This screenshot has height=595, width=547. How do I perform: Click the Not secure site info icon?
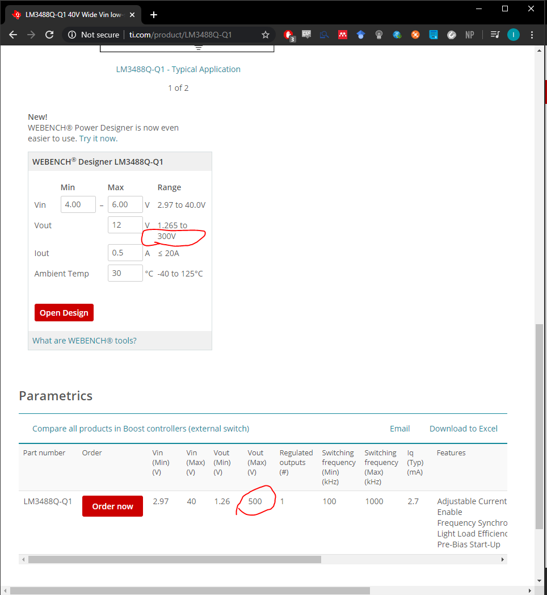pos(72,35)
